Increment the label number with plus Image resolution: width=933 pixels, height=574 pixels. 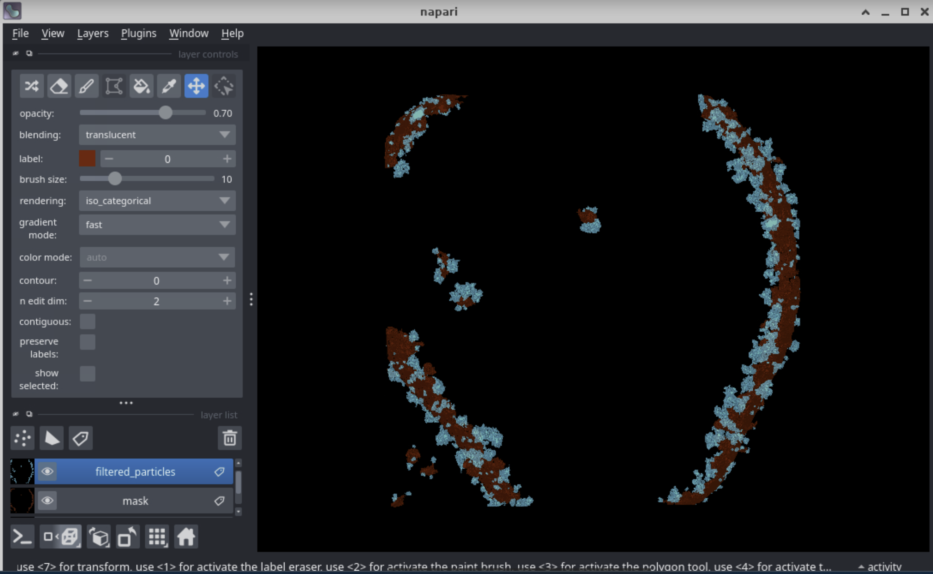click(x=227, y=159)
